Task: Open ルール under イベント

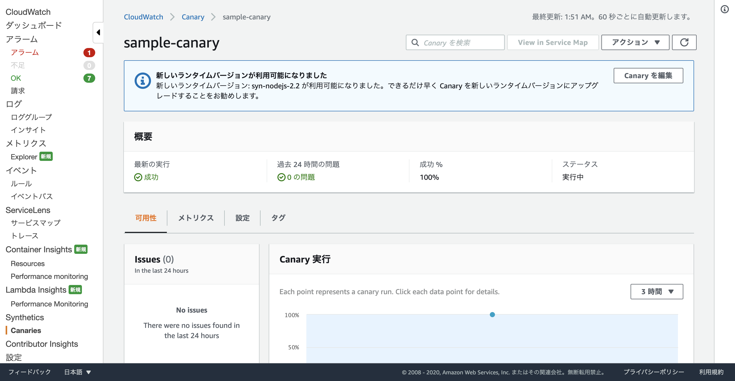Action: coord(21,184)
